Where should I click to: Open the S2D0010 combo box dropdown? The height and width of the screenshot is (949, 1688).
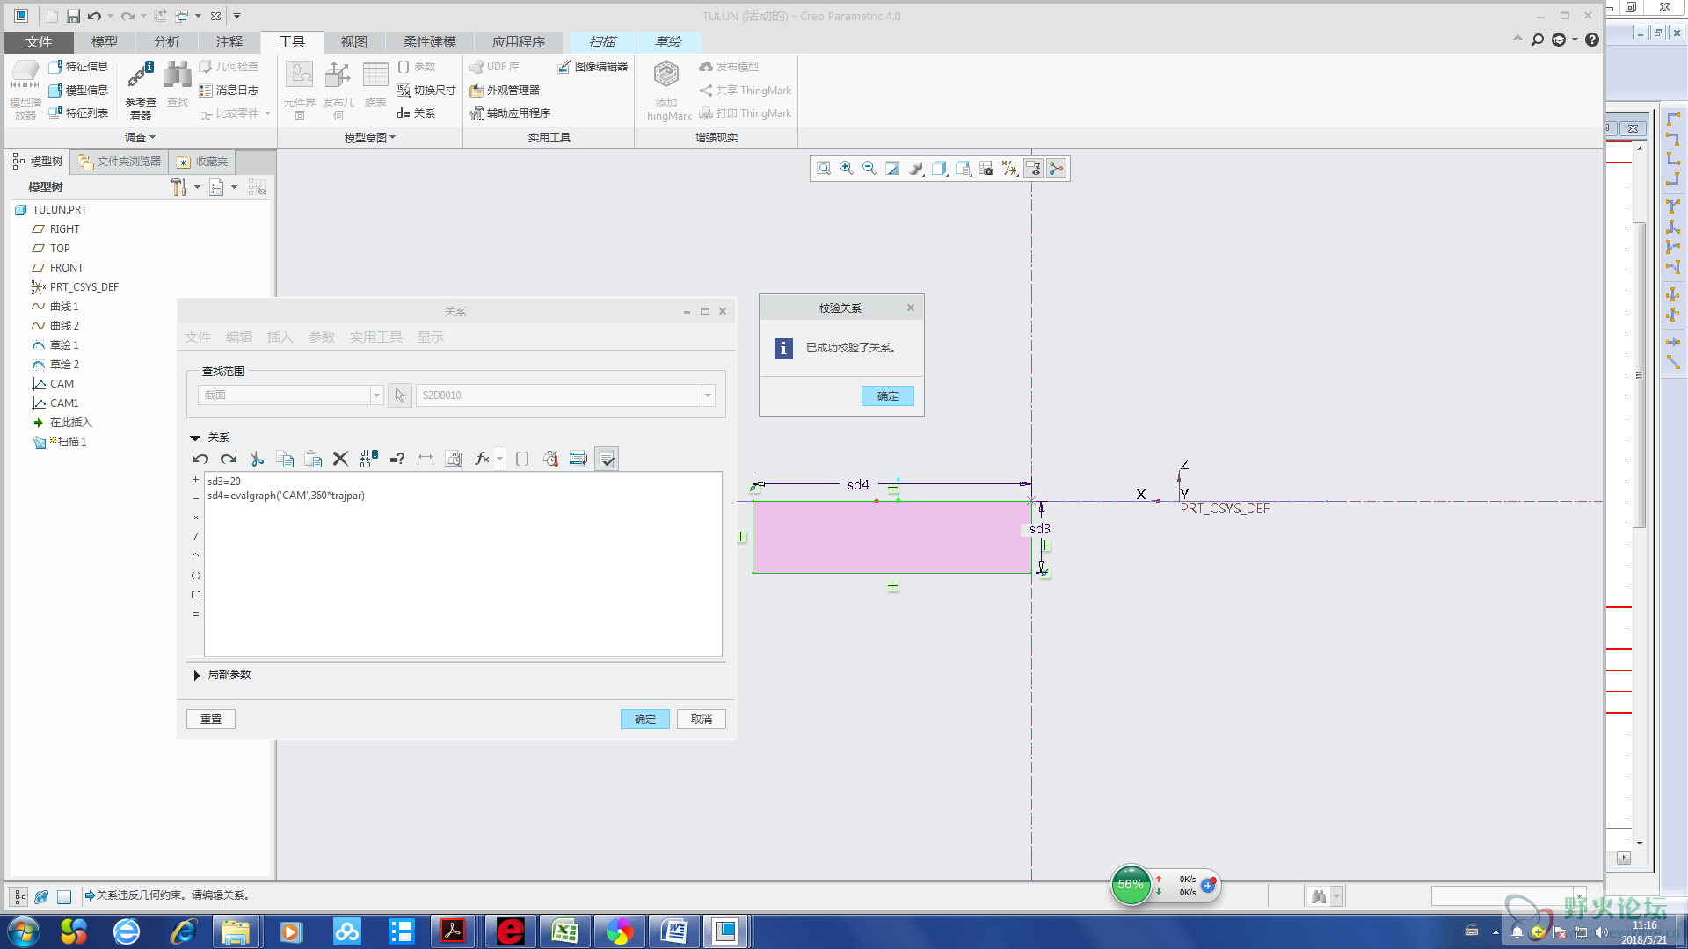708,395
